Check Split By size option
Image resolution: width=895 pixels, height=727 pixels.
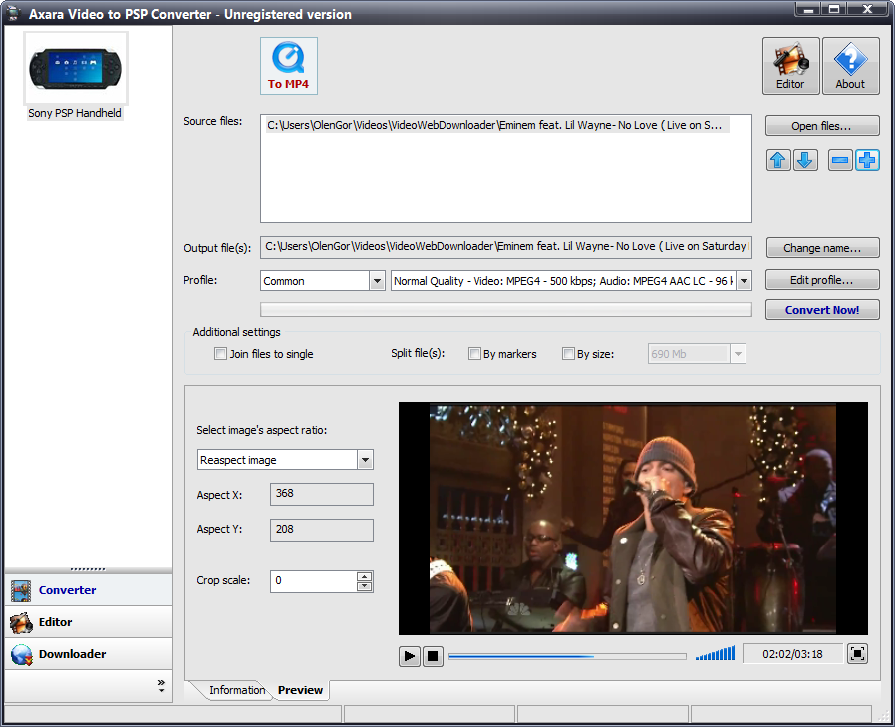coord(568,354)
